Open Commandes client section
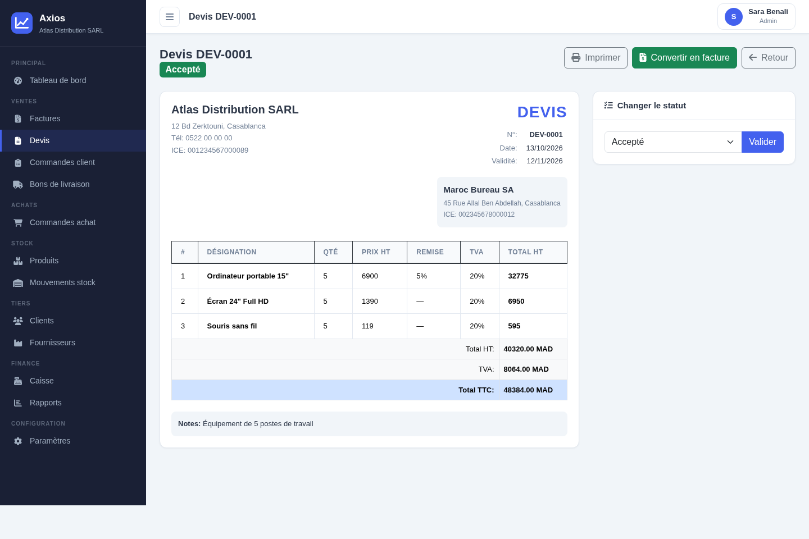809x539 pixels. [73, 162]
